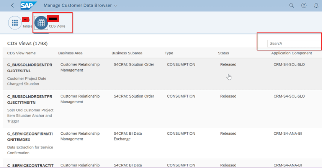Focus the CDS Views search field
The width and height of the screenshot is (322, 168).
coord(294,44)
